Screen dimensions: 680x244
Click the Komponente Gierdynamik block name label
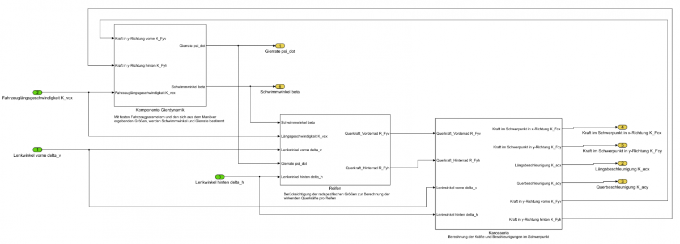click(160, 109)
